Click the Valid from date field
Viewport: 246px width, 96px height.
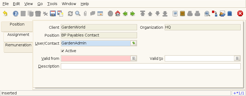(x=96, y=59)
